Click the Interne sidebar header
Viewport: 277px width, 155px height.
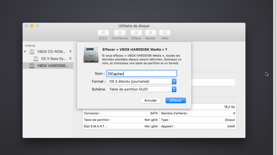tap(30, 46)
